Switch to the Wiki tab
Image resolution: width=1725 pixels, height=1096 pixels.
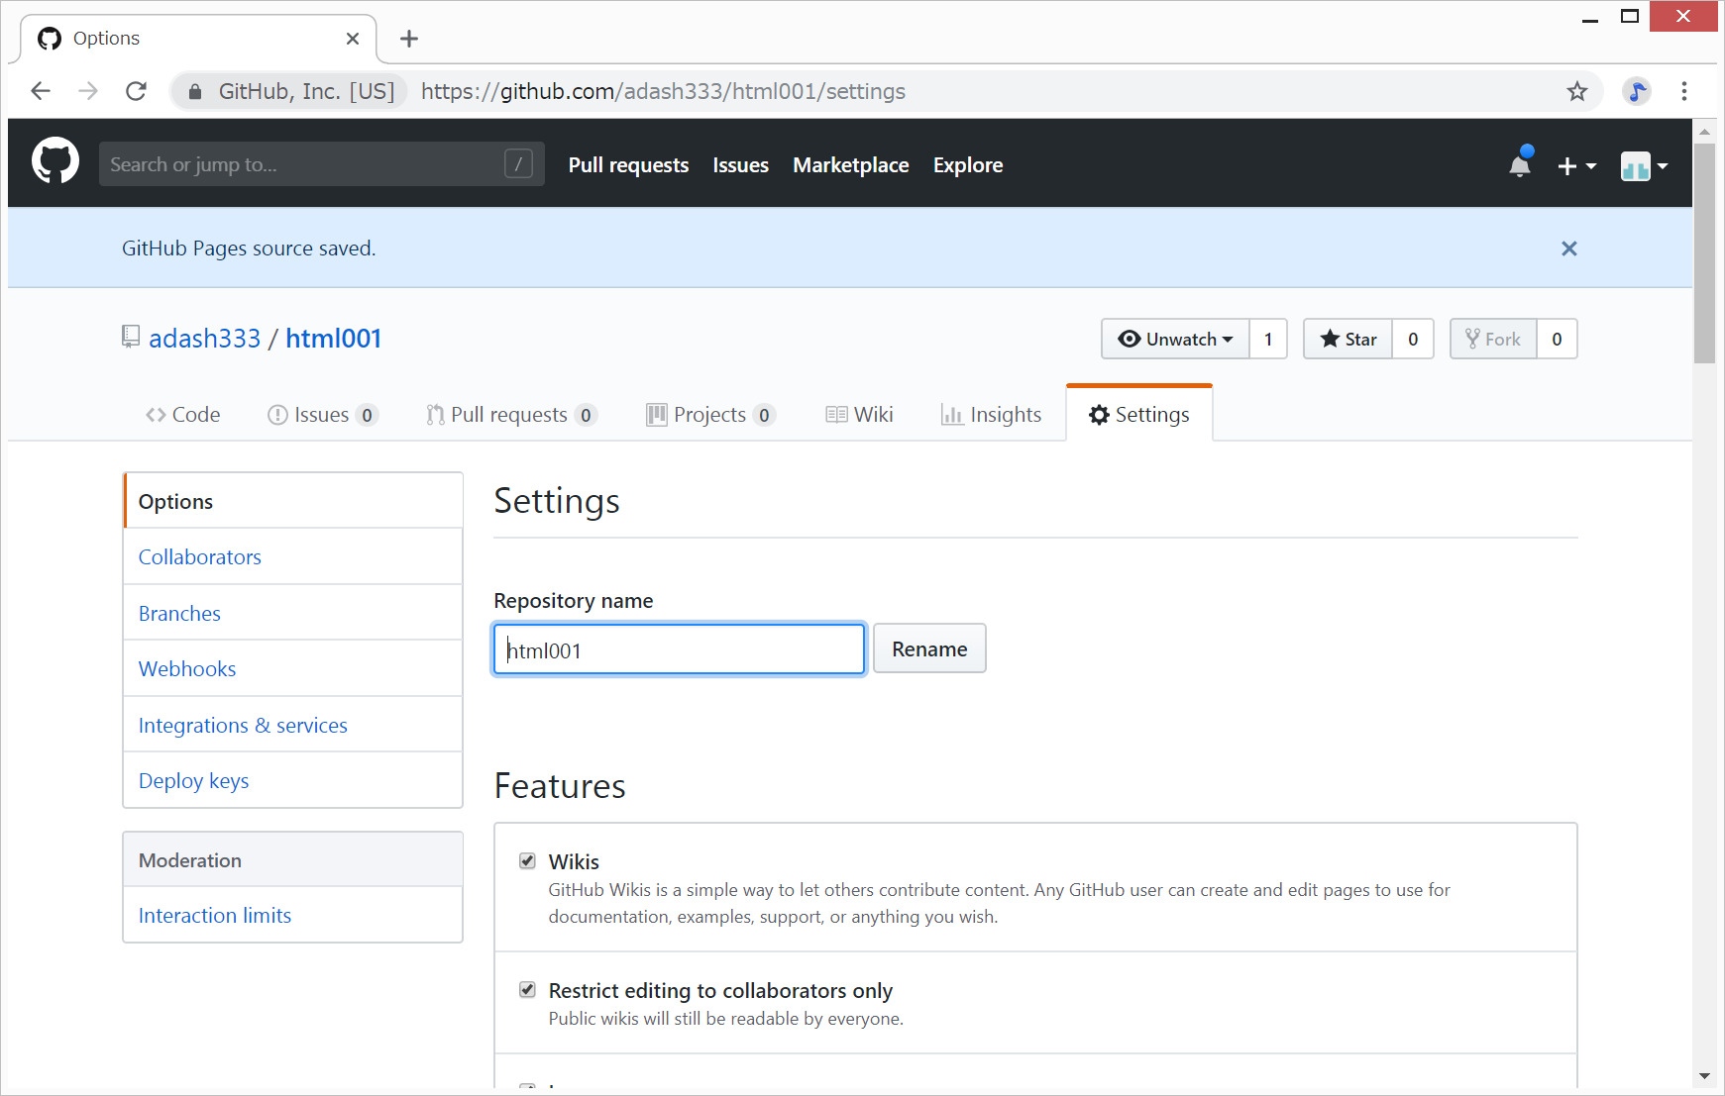coord(860,415)
